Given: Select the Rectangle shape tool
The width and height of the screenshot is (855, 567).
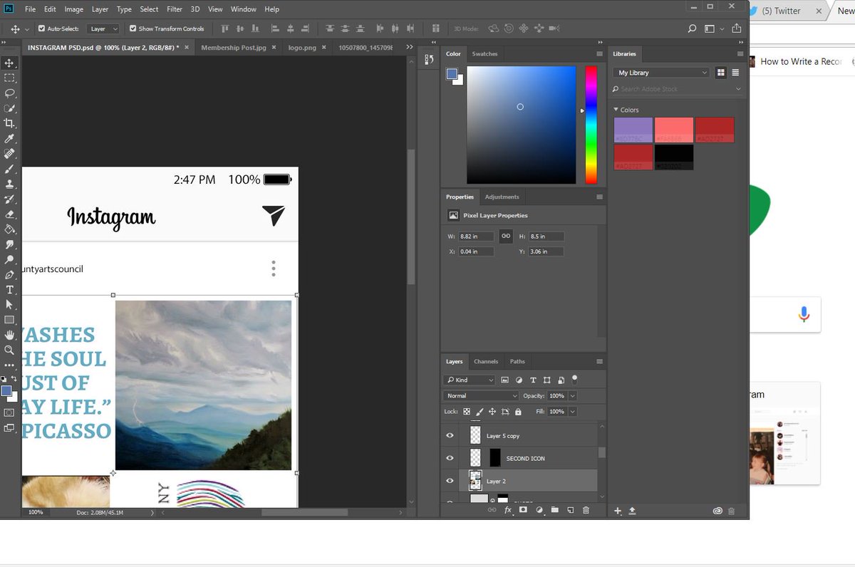Looking at the screenshot, I should 10,320.
